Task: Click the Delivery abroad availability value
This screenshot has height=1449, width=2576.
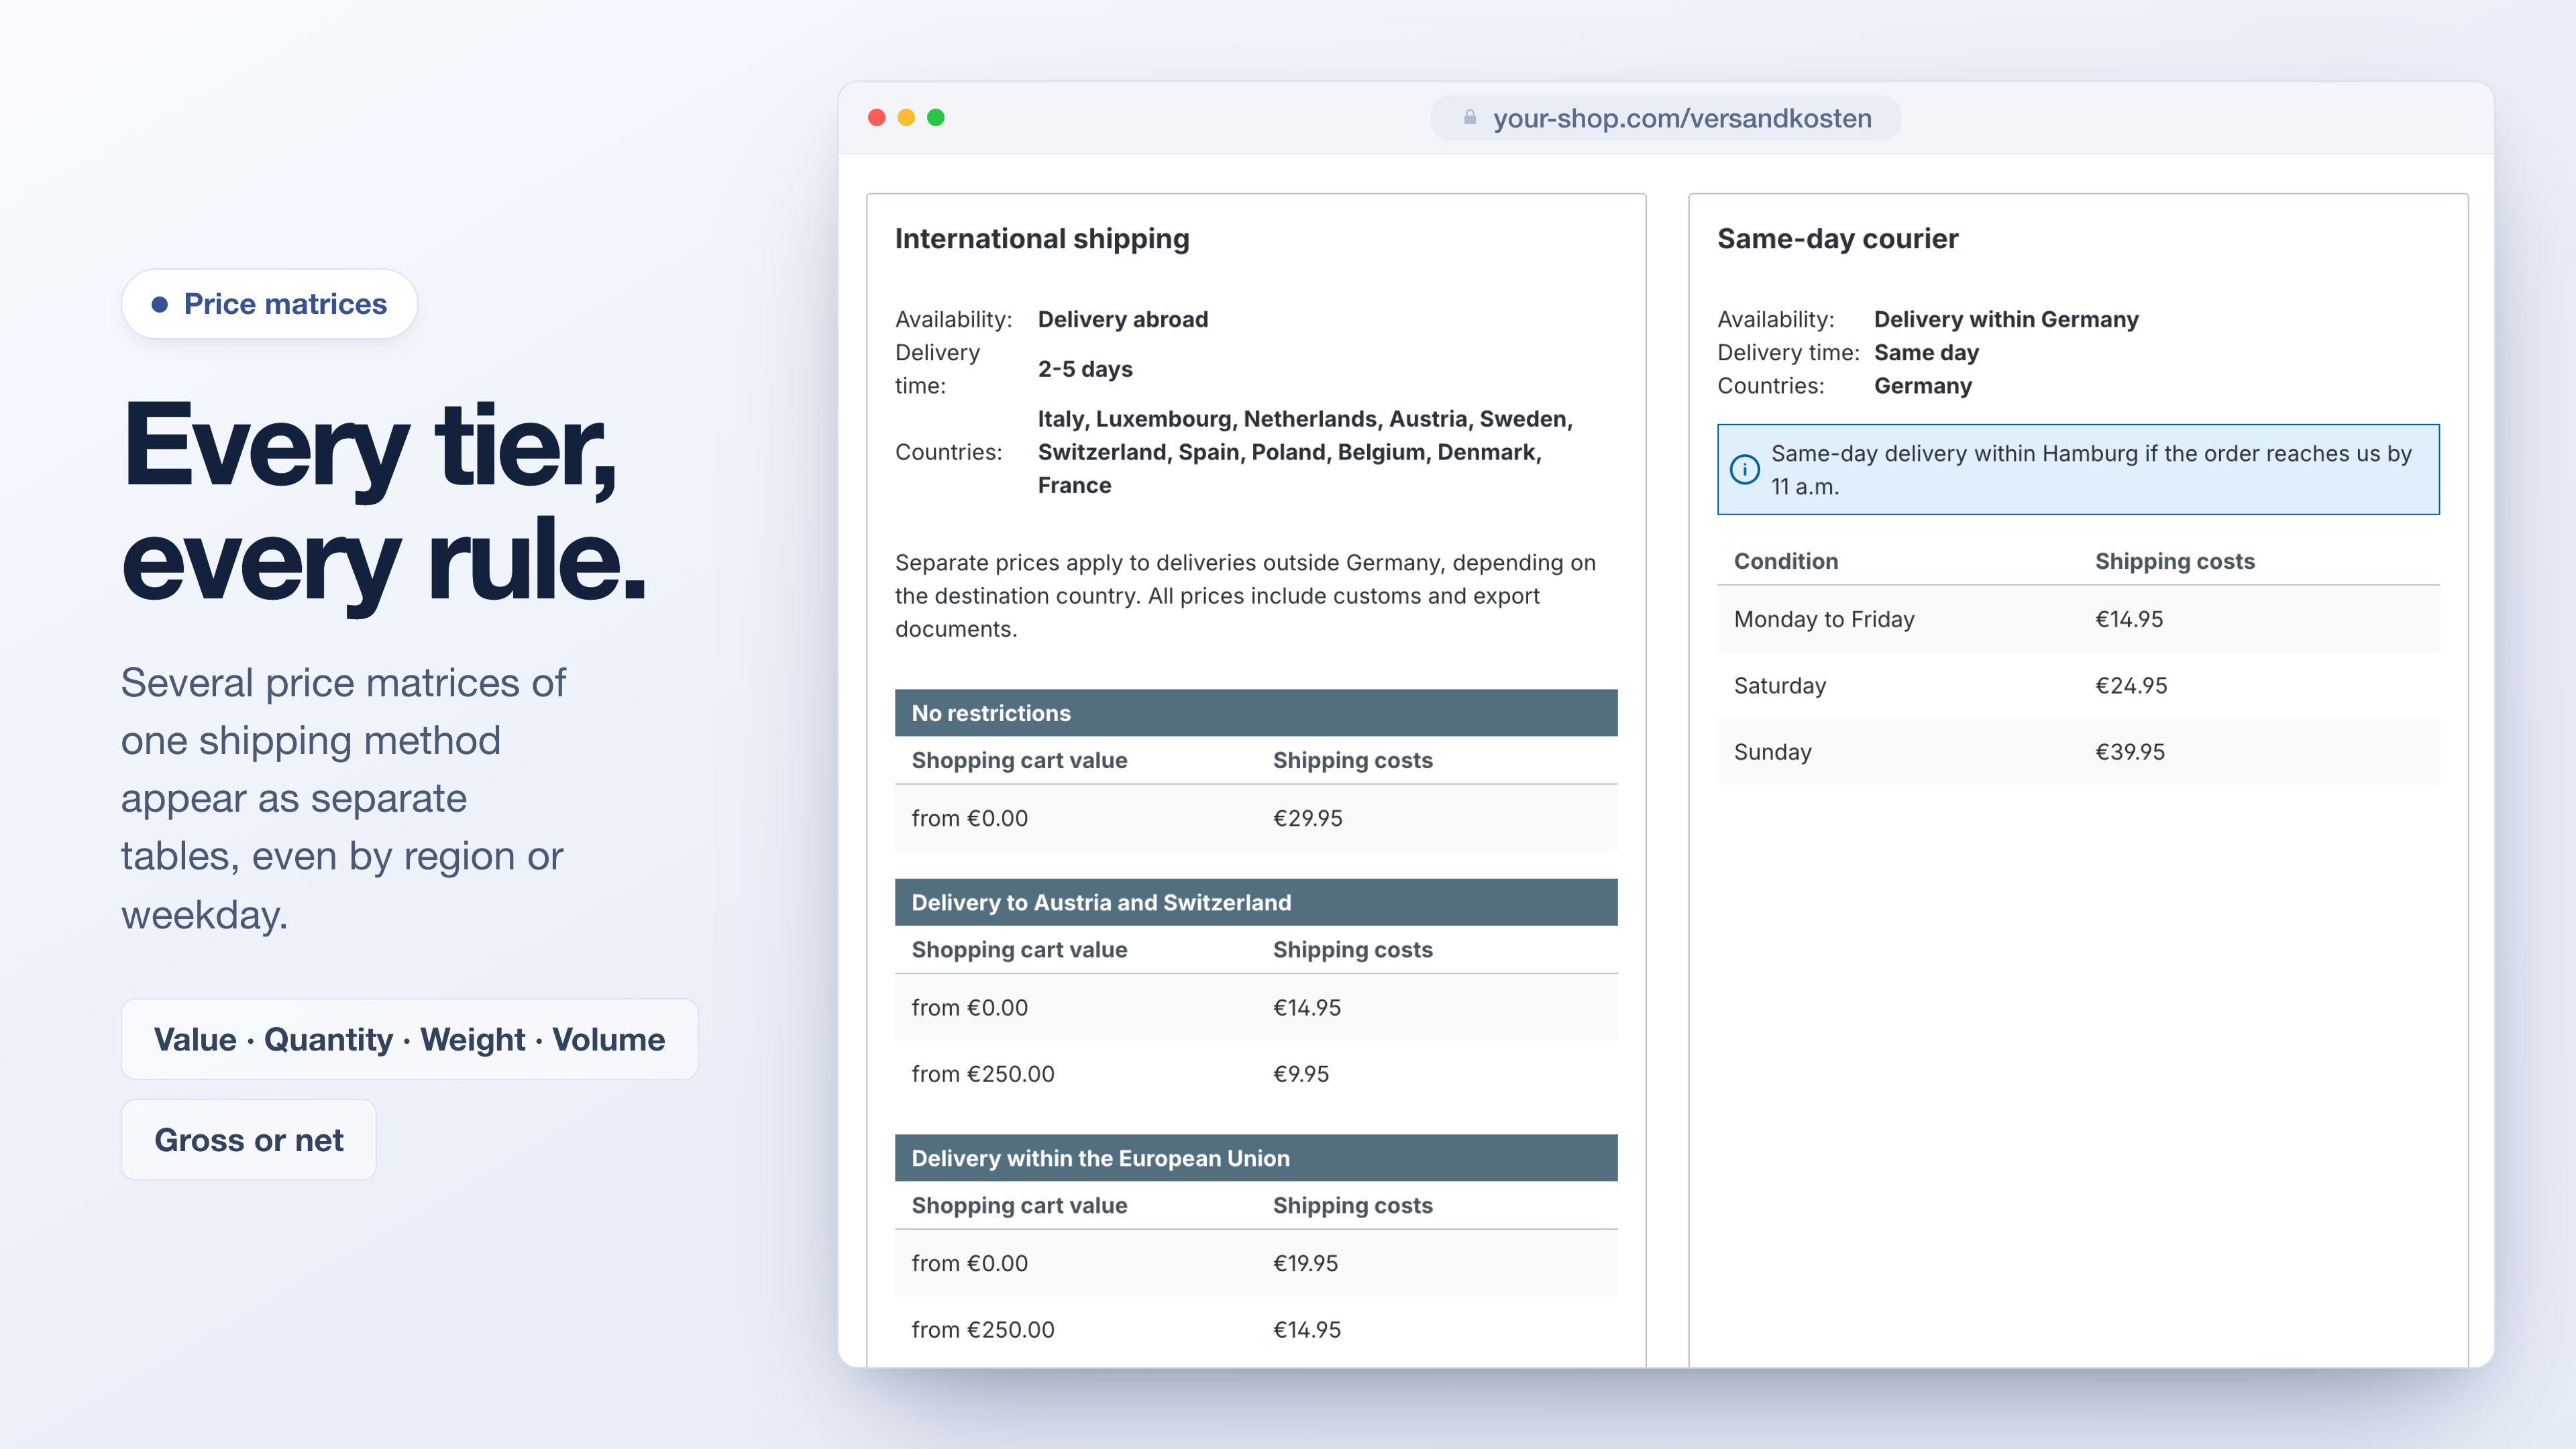Action: 1123,319
